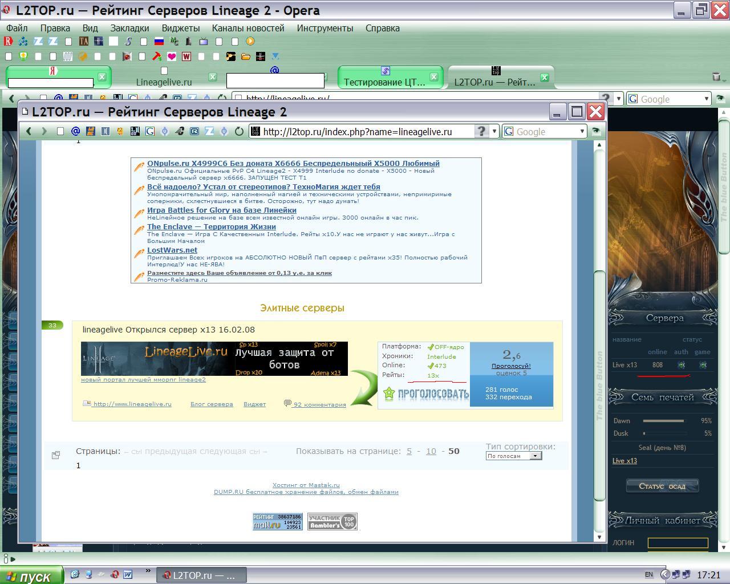Click the 'Статус осад' button
Viewport: 730px width, 584px height.
(662, 486)
